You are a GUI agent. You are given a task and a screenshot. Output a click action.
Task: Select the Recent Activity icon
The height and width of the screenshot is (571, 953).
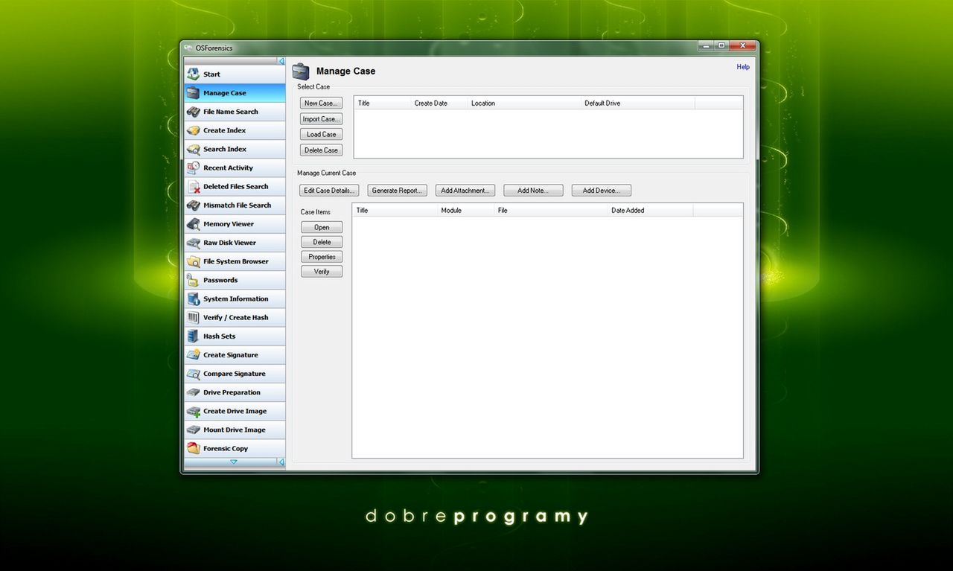point(193,168)
